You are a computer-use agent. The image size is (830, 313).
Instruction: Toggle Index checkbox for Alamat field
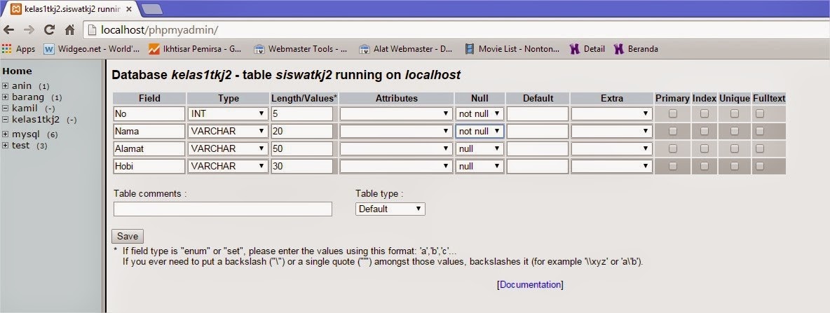point(705,148)
